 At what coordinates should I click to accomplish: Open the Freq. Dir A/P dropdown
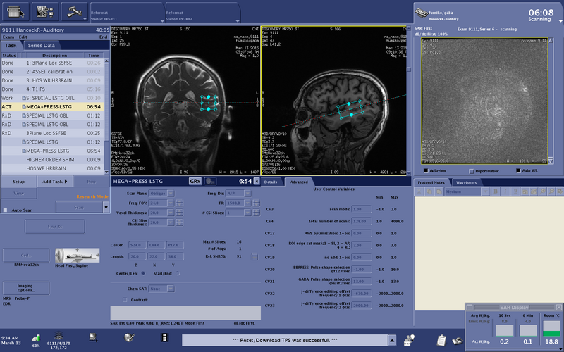coord(247,194)
